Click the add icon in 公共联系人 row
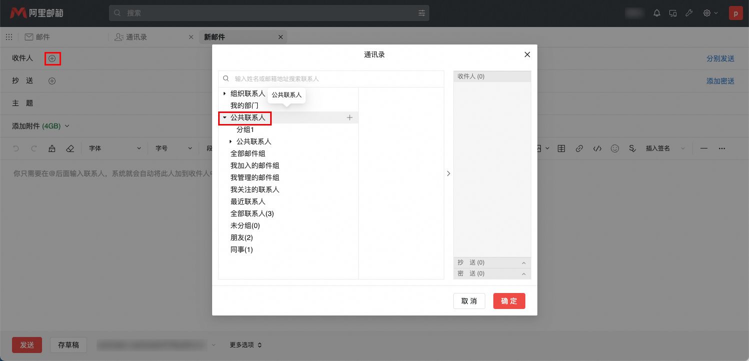749x361 pixels. [350, 117]
